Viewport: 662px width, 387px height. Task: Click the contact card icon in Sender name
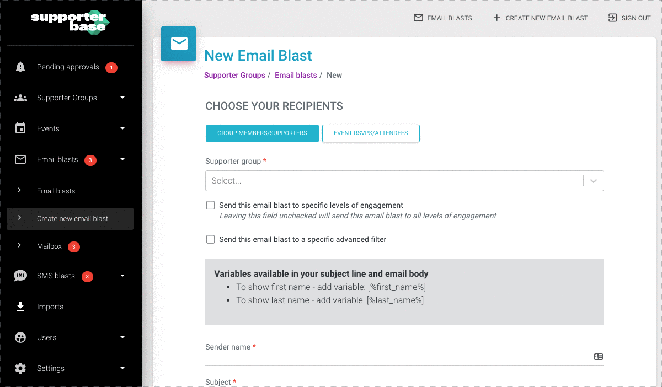click(x=598, y=357)
